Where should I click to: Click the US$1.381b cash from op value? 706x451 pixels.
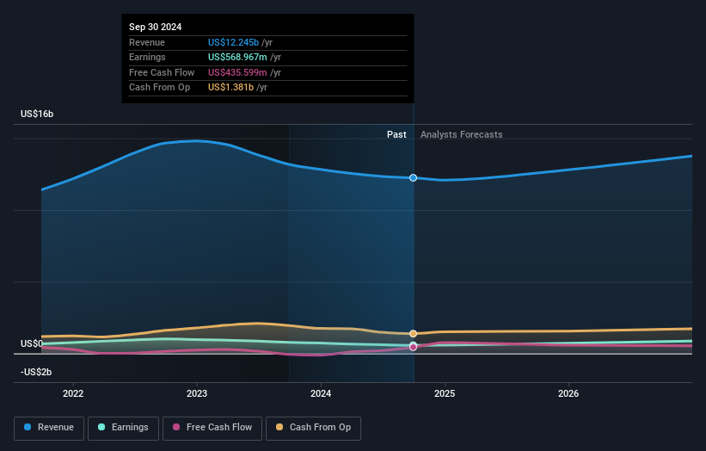(x=230, y=88)
